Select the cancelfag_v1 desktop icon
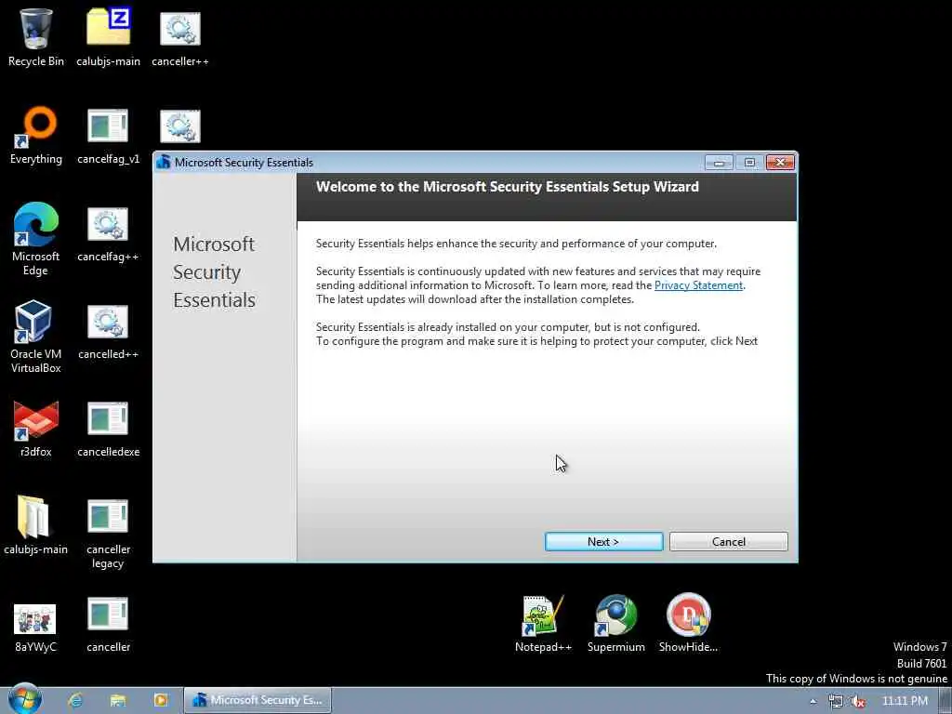This screenshot has width=952, height=714. 108,135
